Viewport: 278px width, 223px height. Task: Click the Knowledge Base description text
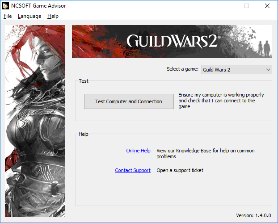[x=206, y=154]
